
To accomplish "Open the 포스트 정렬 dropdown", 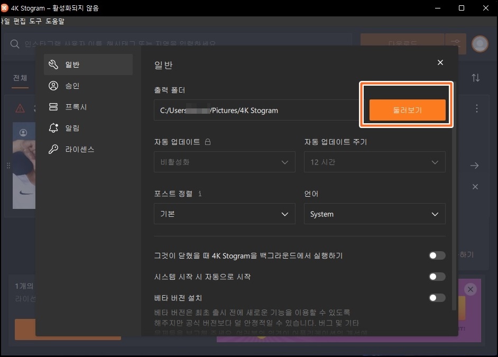I will [x=225, y=214].
